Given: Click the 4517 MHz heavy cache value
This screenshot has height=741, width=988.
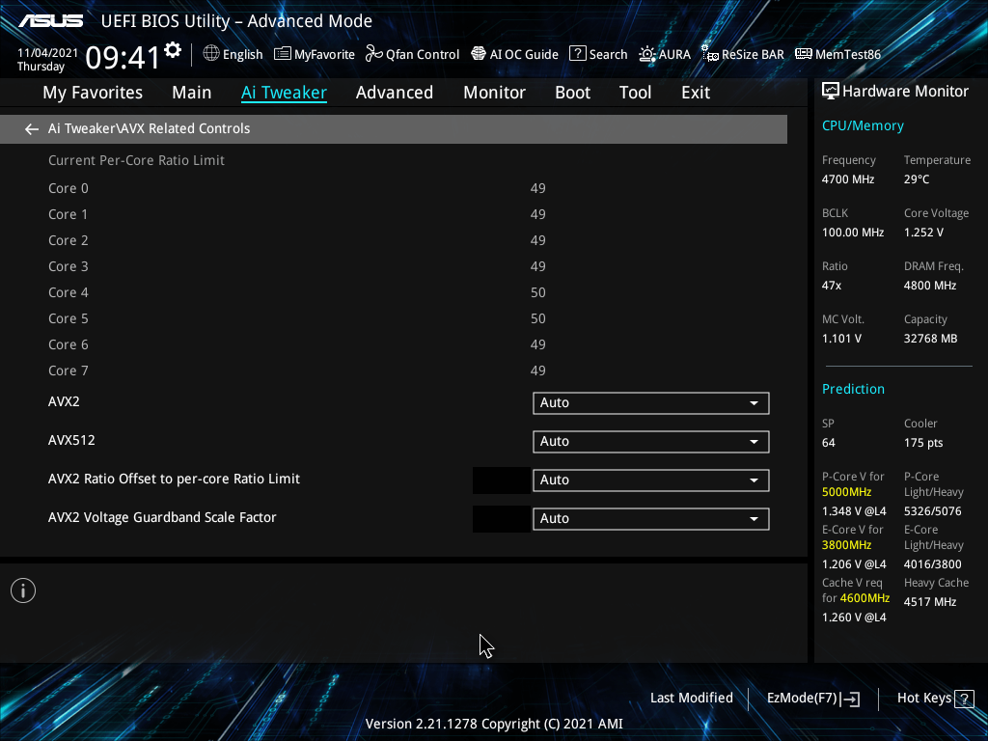Looking at the screenshot, I should point(930,602).
